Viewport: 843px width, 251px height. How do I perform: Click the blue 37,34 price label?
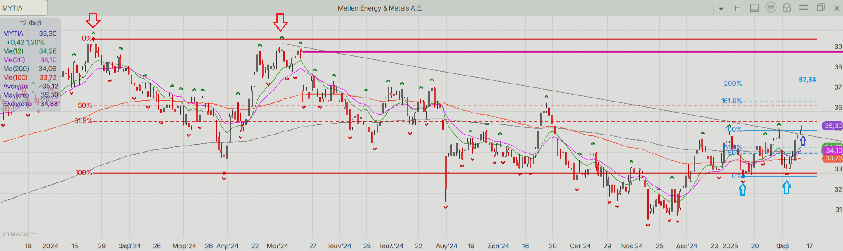(x=807, y=80)
